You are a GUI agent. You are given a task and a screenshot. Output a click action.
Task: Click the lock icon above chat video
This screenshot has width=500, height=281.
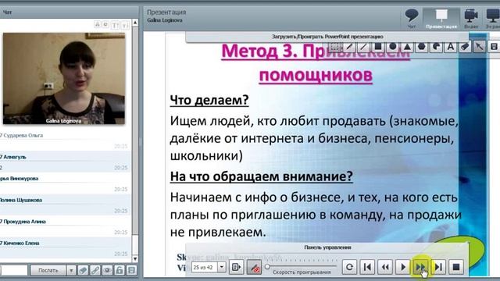point(97,24)
